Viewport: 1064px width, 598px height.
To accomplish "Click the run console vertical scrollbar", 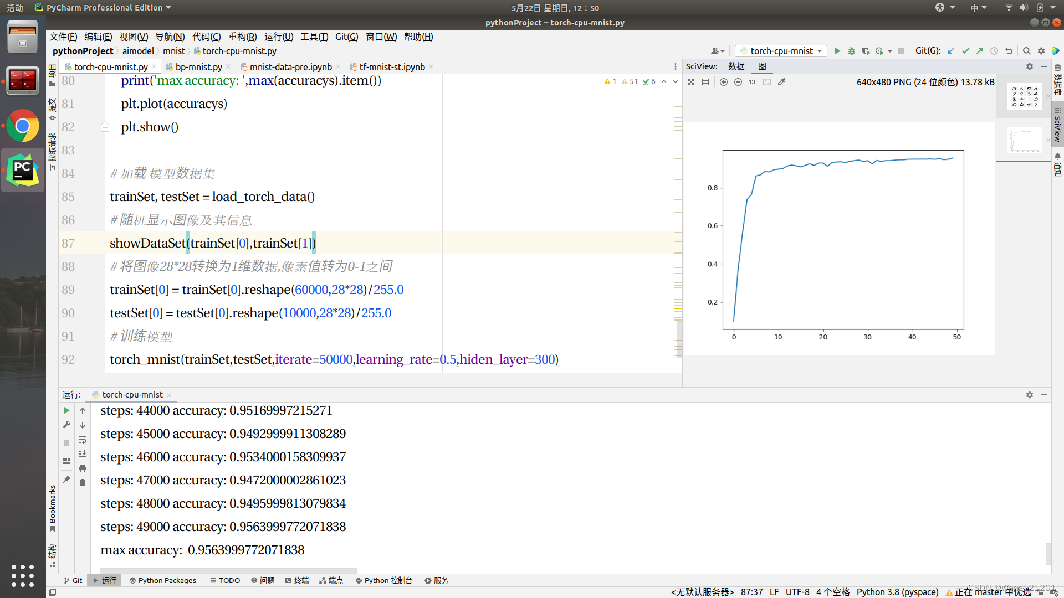I will tap(1048, 554).
